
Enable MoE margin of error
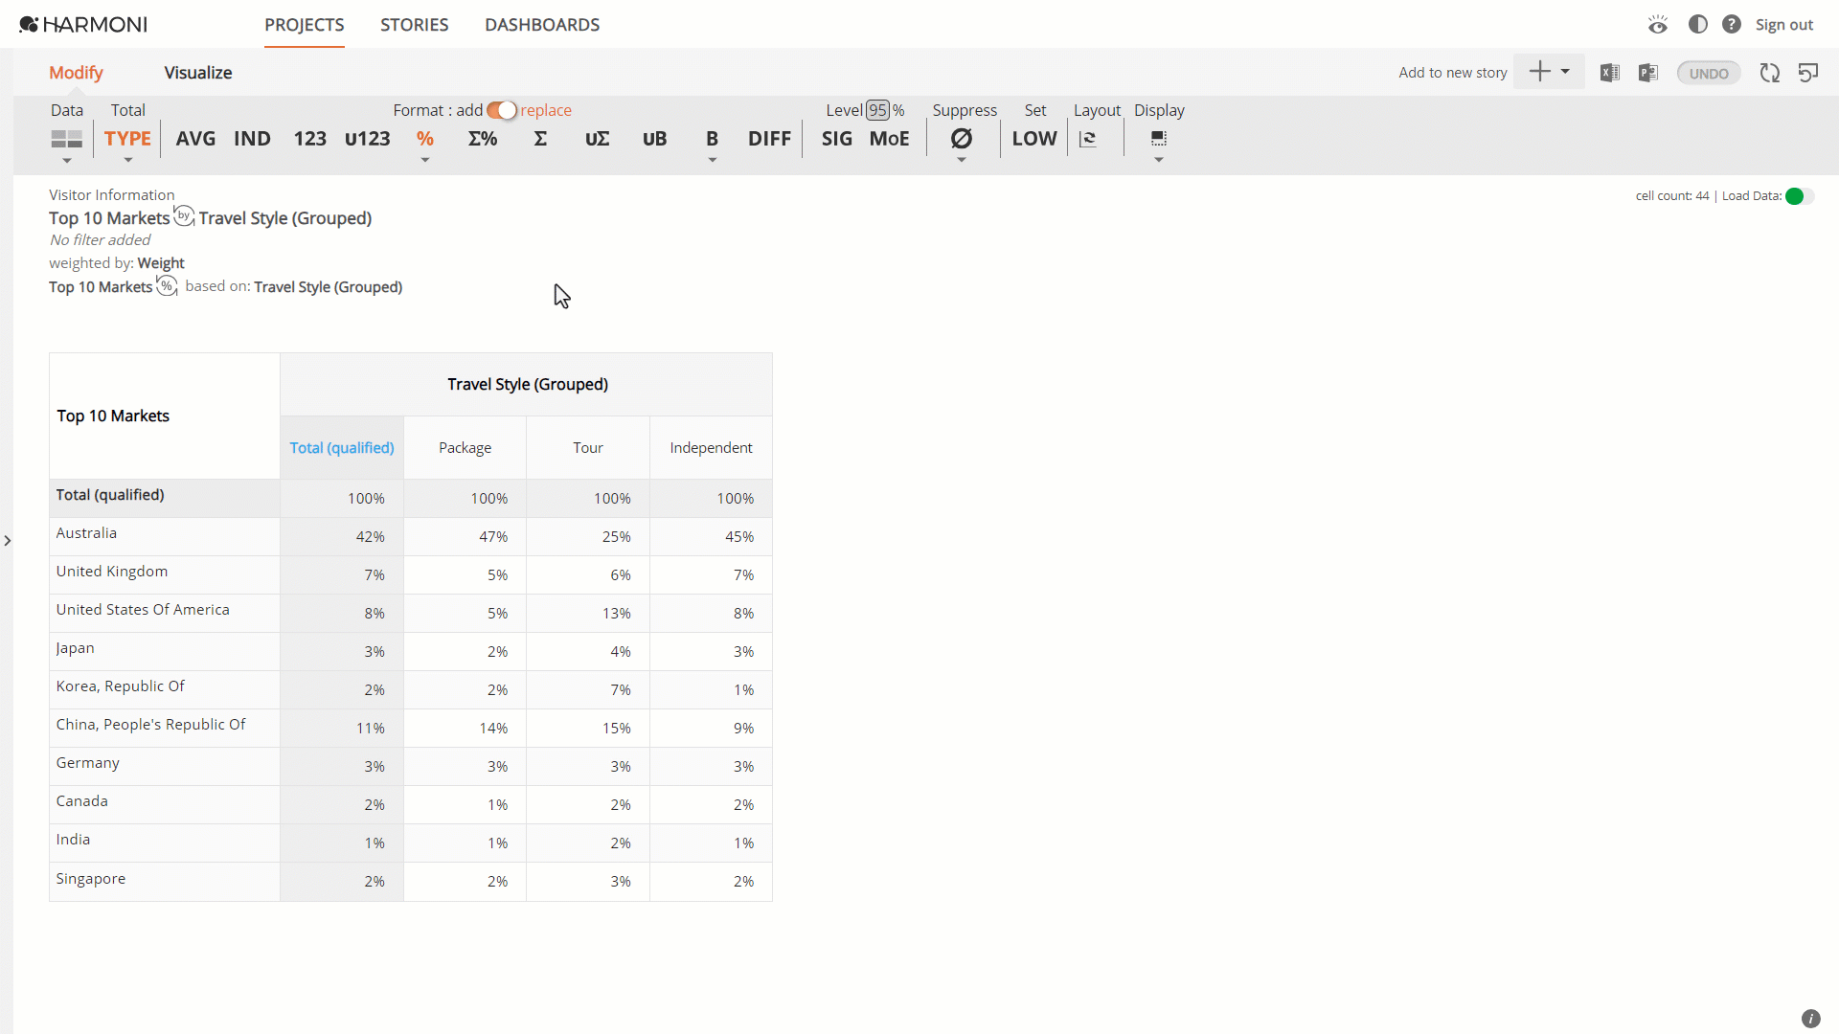[x=889, y=139]
